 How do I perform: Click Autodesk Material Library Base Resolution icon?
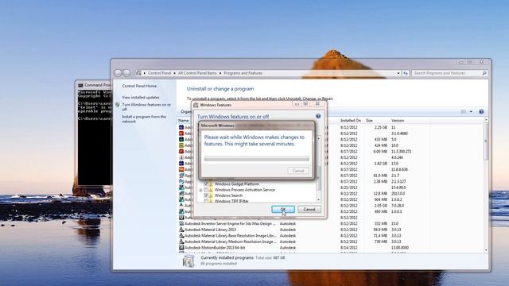pyautogui.click(x=181, y=236)
